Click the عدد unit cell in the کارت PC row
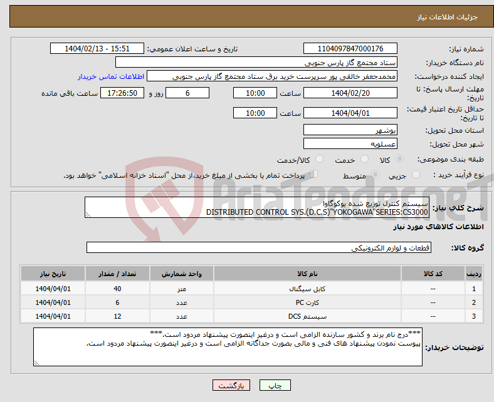Viewport: 494px width, 402px height. [x=181, y=302]
